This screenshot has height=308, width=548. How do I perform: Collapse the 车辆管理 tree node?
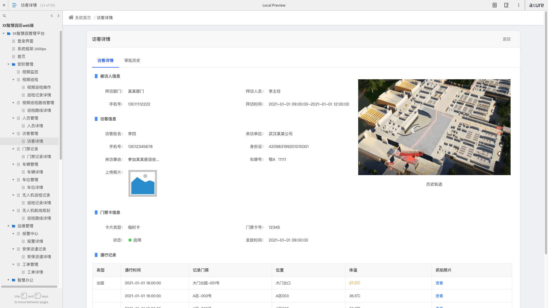[x=13, y=164]
